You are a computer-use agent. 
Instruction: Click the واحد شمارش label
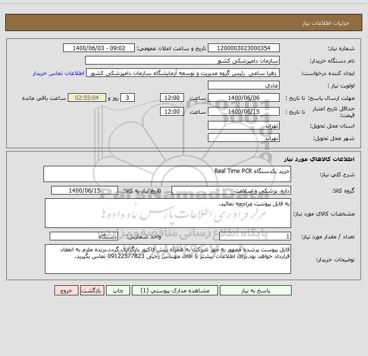(144, 237)
